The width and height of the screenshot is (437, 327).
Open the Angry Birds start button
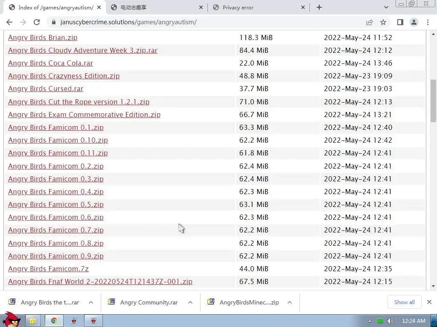tap(12, 320)
